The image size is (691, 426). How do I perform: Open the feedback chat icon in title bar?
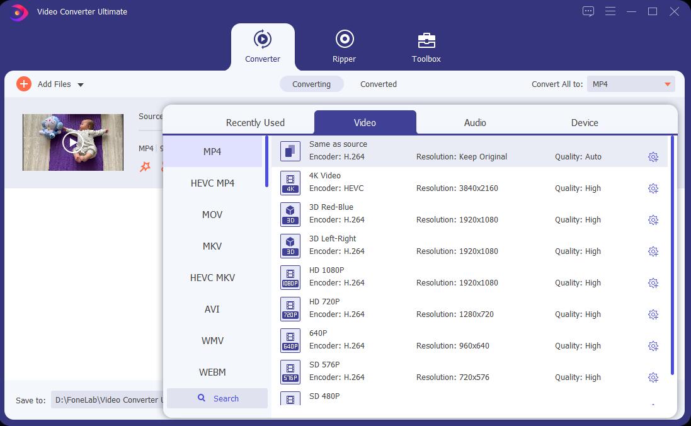(x=588, y=11)
